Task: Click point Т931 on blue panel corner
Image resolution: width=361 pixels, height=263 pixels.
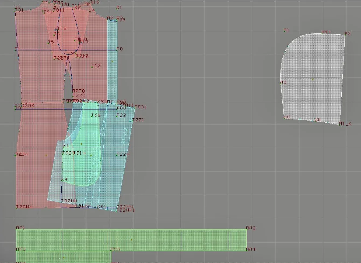Action: 140,107
